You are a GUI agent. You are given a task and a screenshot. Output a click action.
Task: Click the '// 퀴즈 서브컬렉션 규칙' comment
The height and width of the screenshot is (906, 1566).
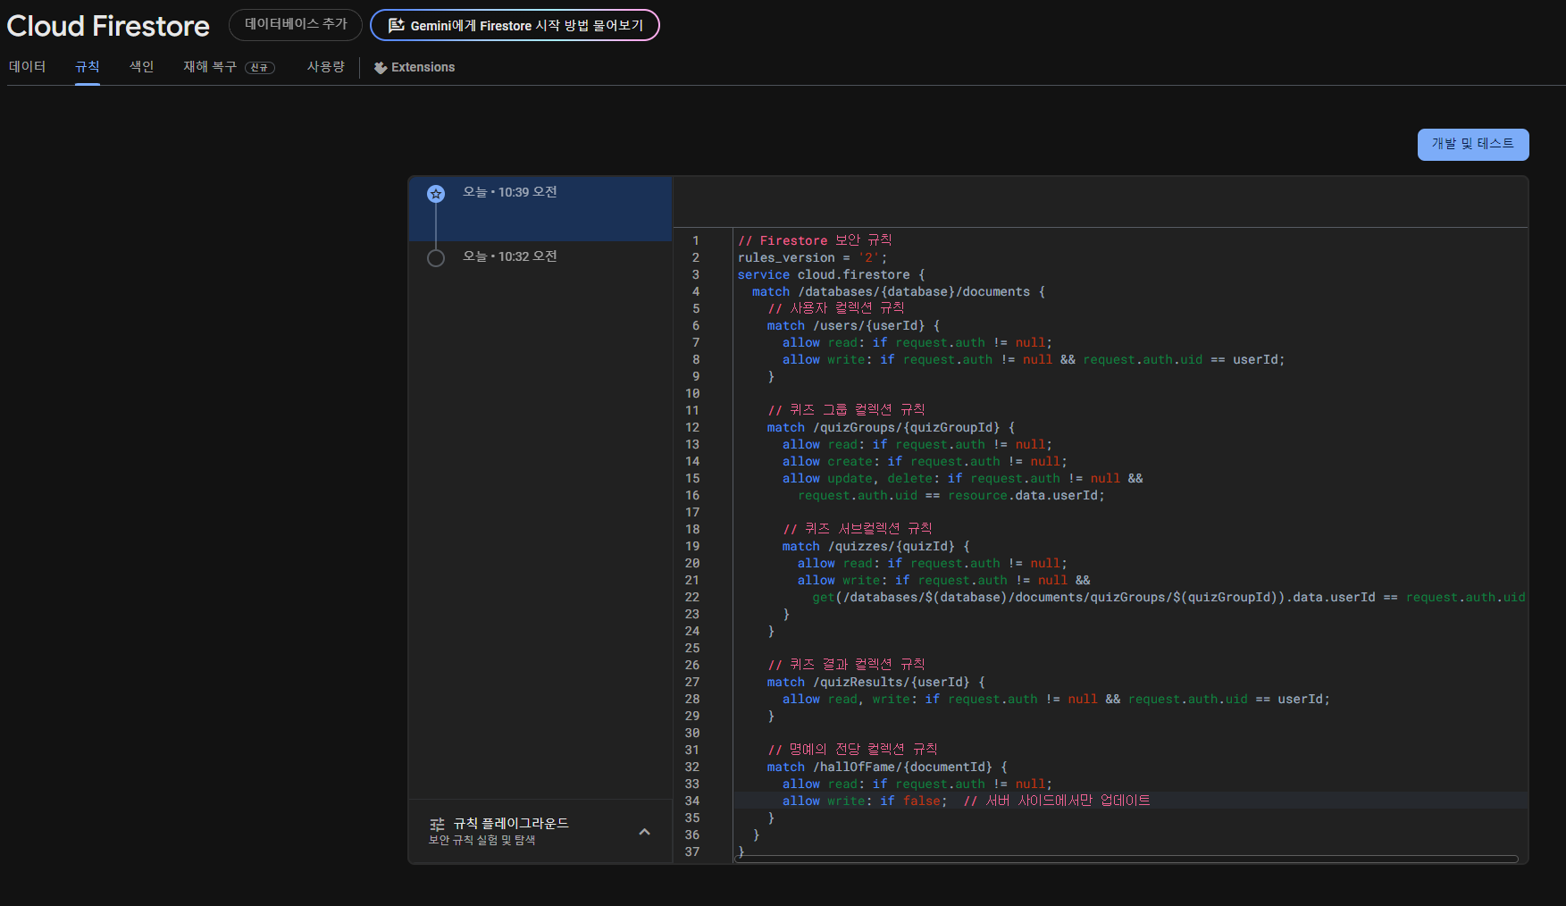coord(858,530)
